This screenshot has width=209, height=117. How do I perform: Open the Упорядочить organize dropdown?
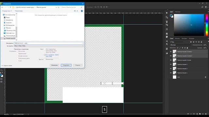pos(7,11)
